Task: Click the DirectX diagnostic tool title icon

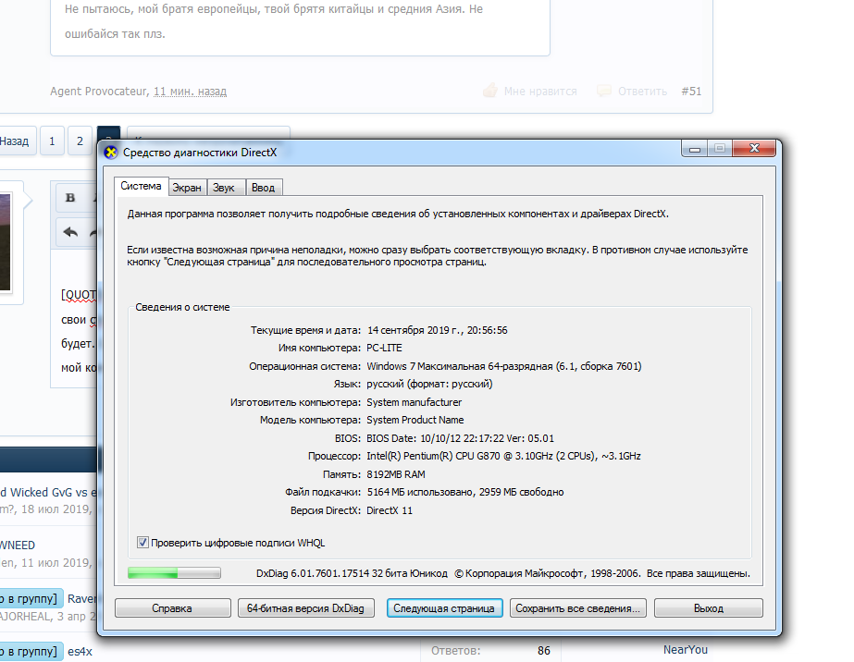Action: point(111,153)
